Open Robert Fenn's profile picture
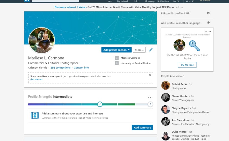This screenshot has height=141, width=229. (x=166, y=85)
